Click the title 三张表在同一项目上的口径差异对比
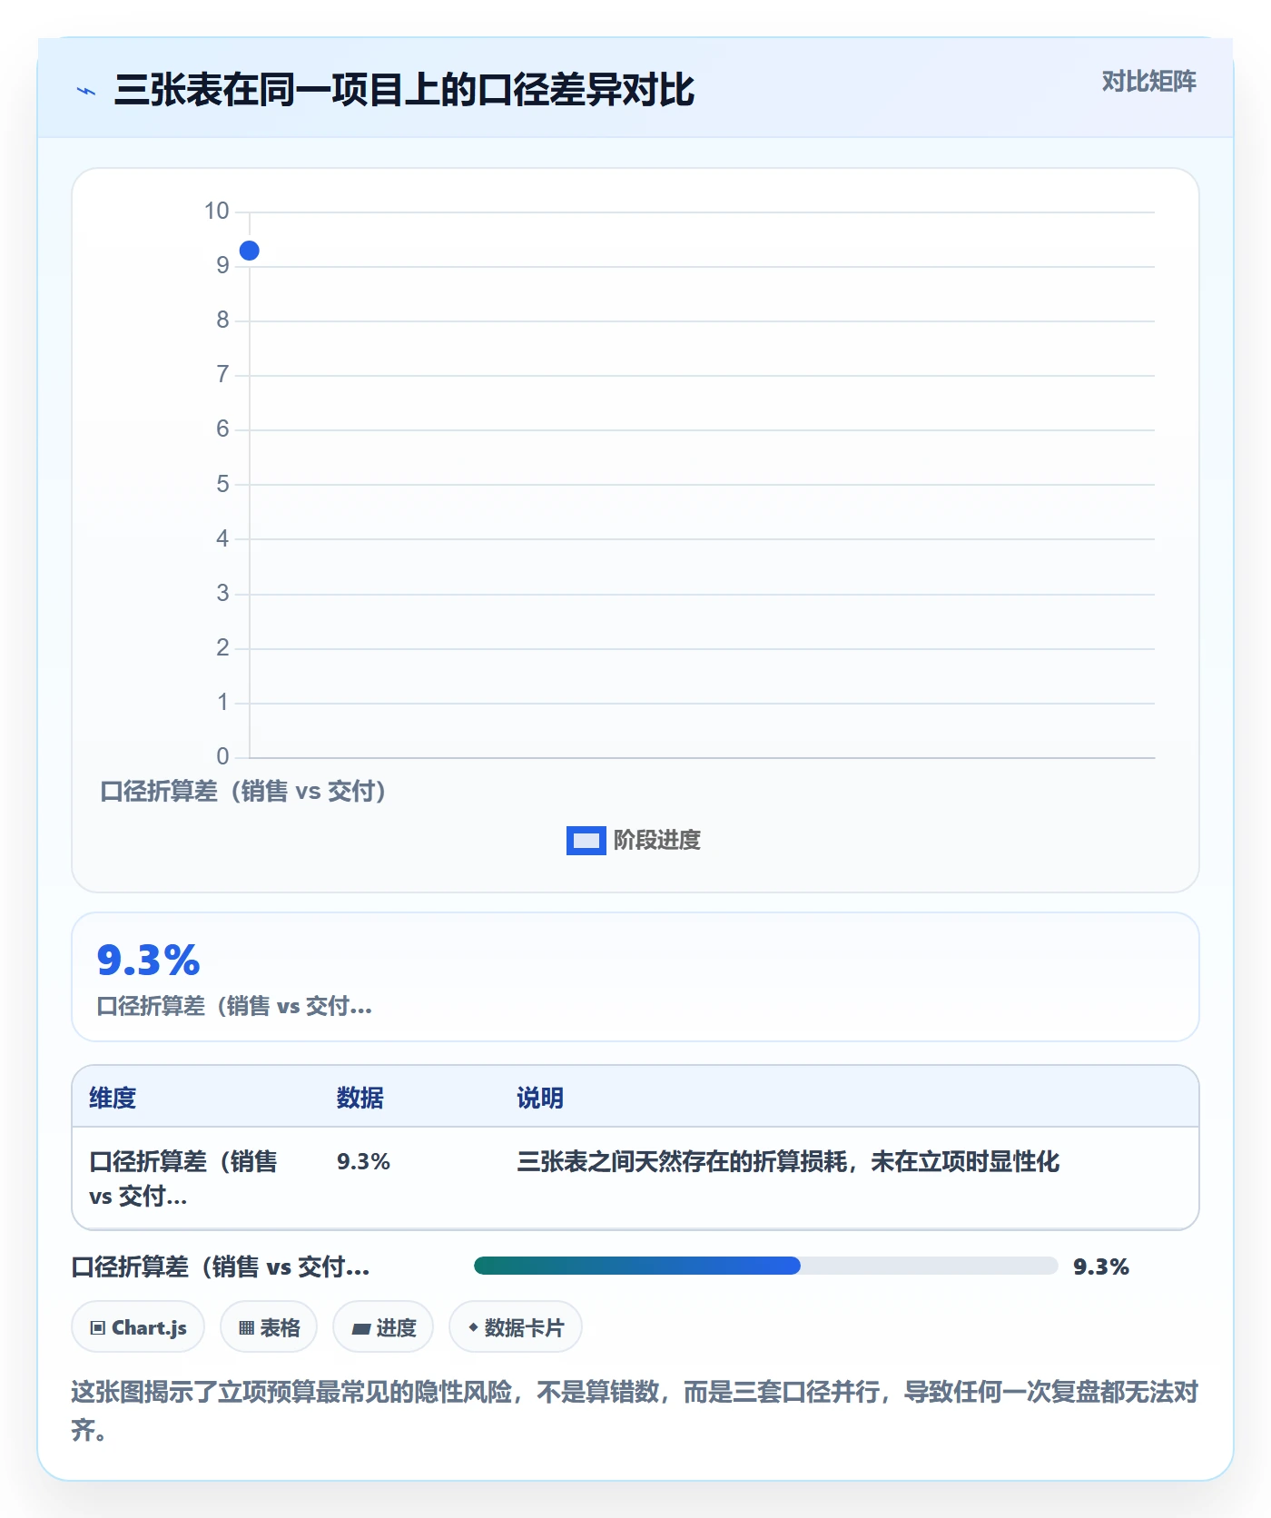Viewport: 1271px width, 1518px height. point(404,91)
